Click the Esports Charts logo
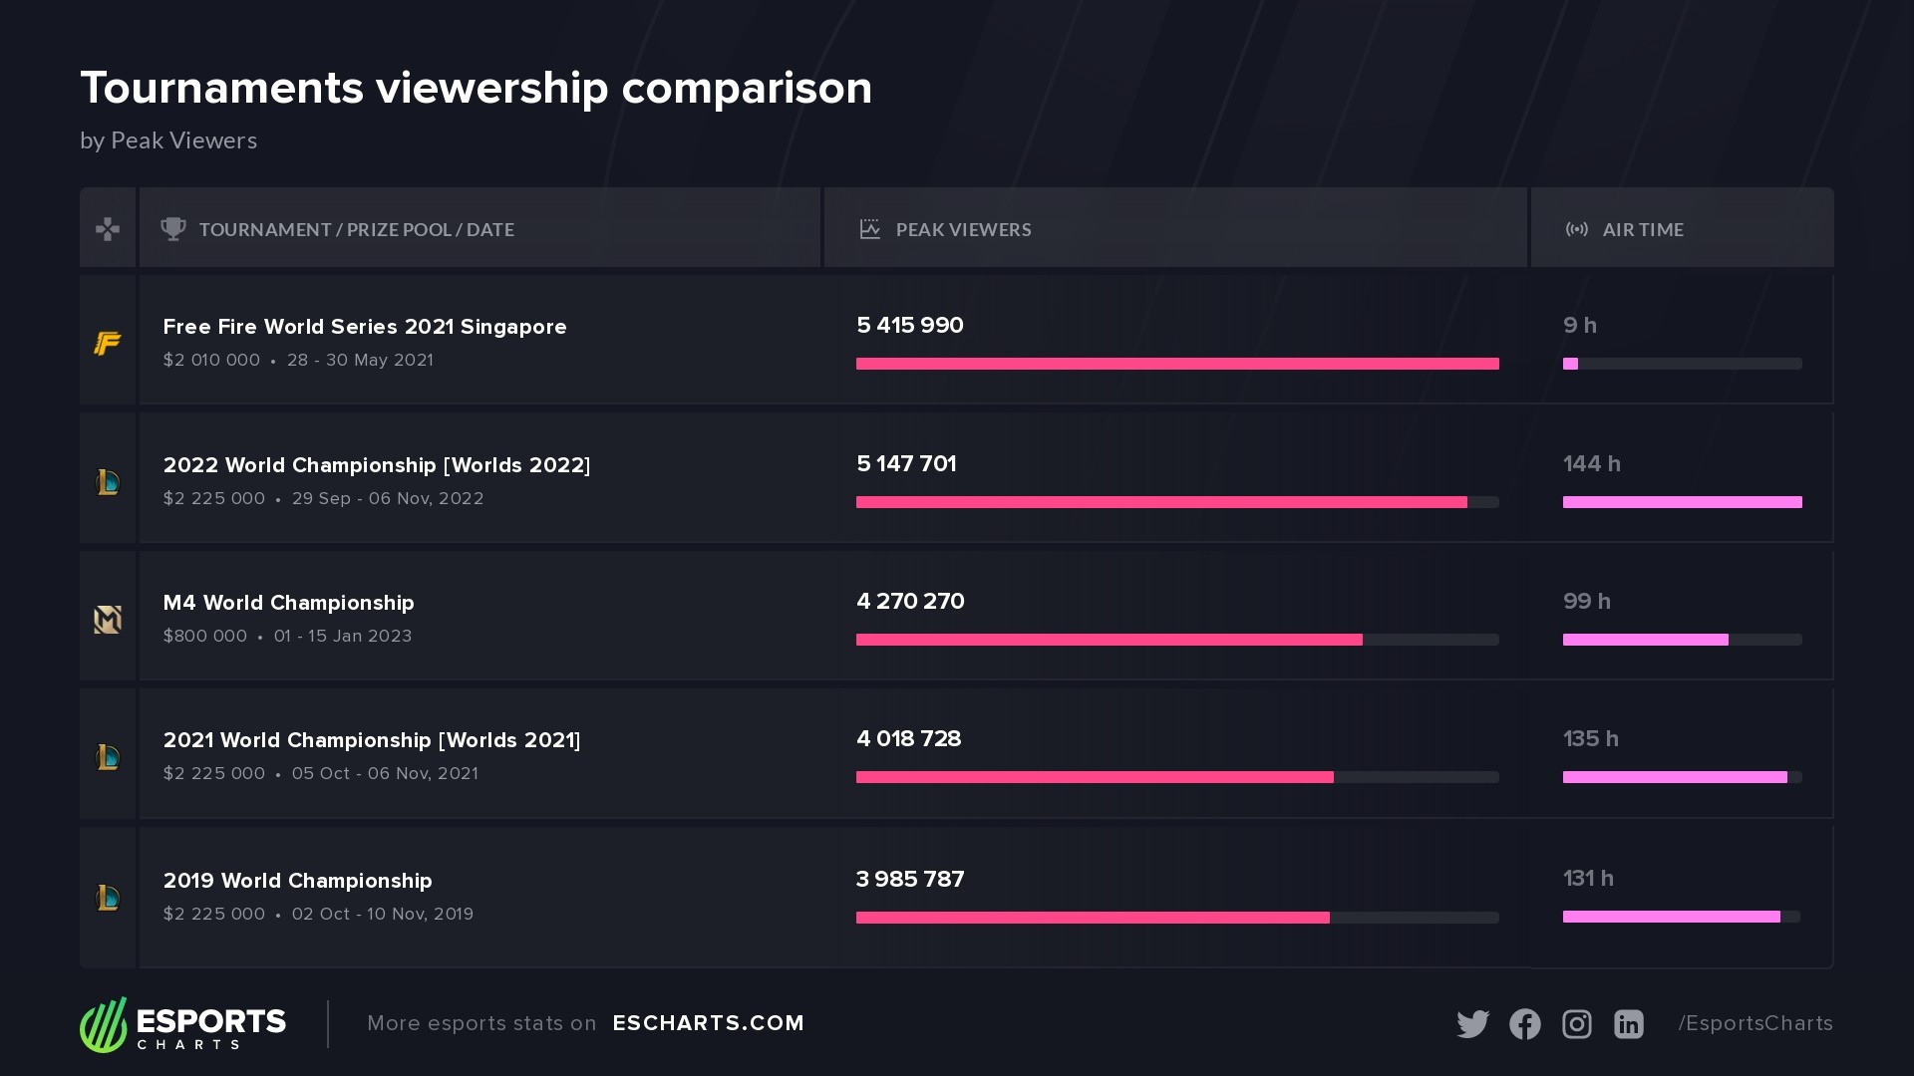Image resolution: width=1914 pixels, height=1076 pixels. tap(182, 1024)
